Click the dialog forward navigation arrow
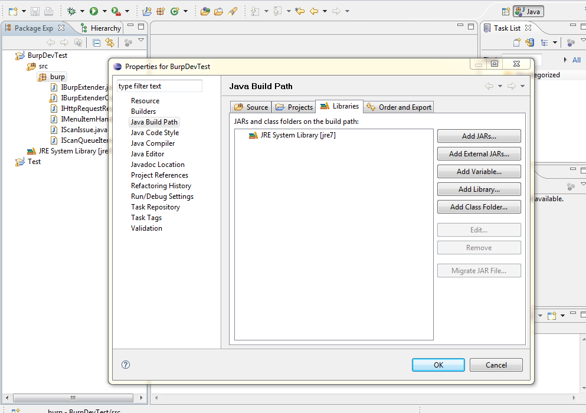The height and width of the screenshot is (413, 586). pos(511,86)
